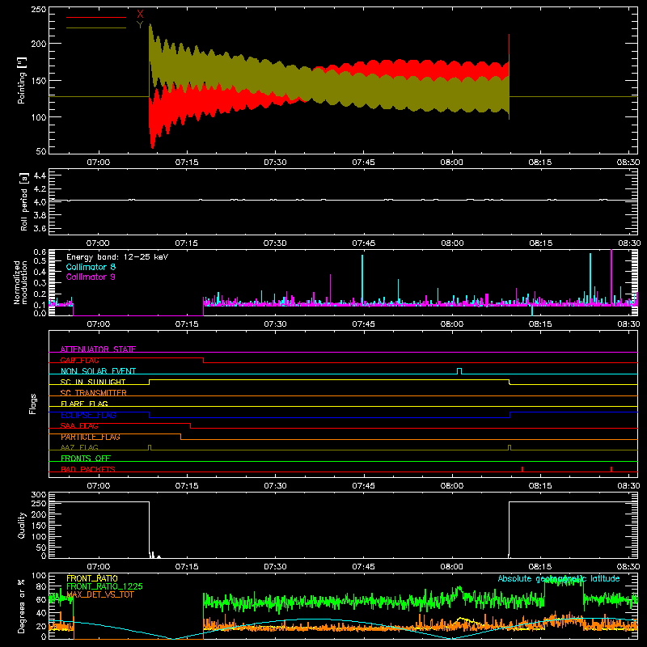Screen dimensions: 647x647
Task: Select the A4Z_FLAG label
Action: (x=79, y=447)
